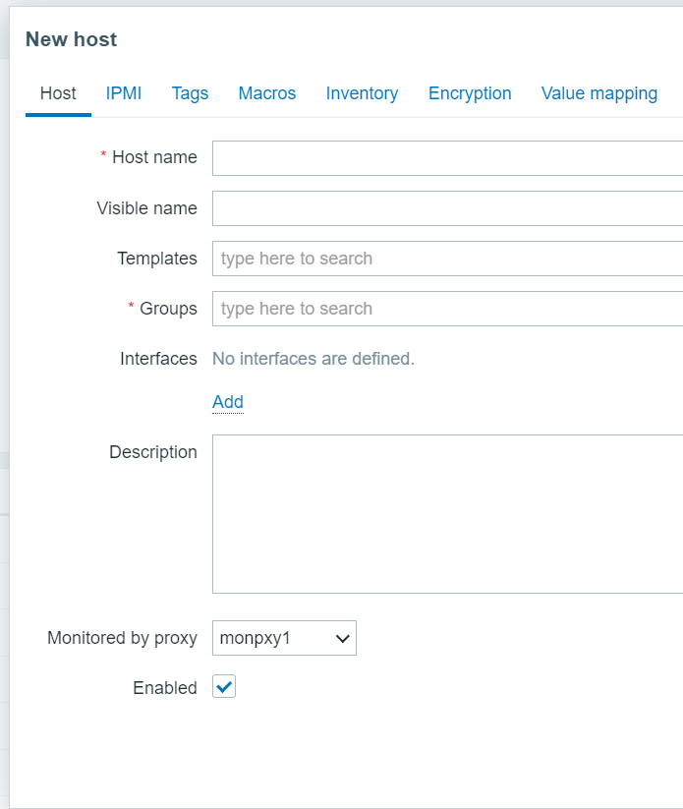Click the Groups search field
683x809 pixels.
(x=448, y=309)
